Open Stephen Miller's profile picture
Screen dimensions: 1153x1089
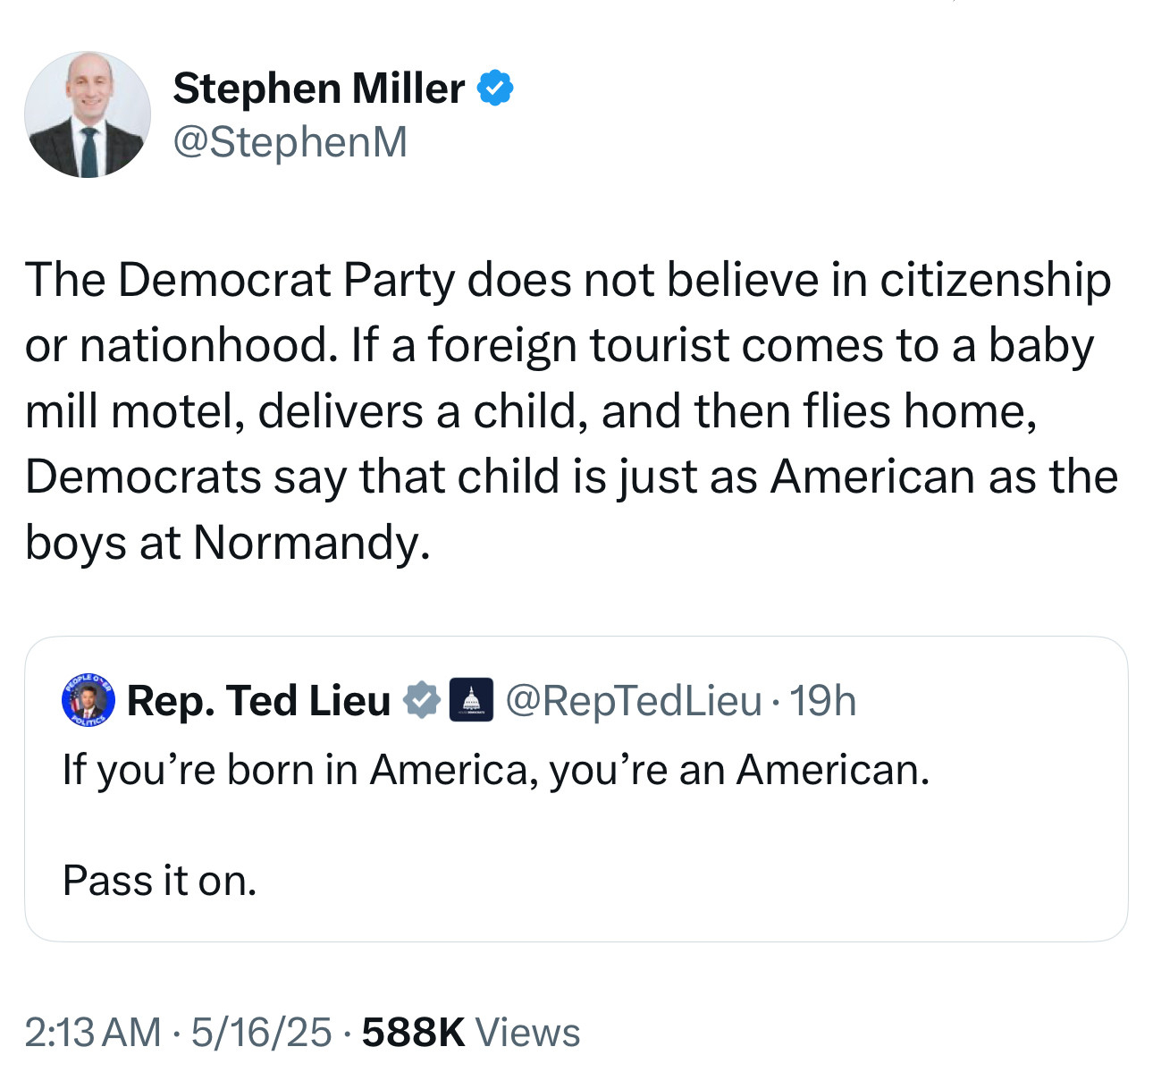88,114
